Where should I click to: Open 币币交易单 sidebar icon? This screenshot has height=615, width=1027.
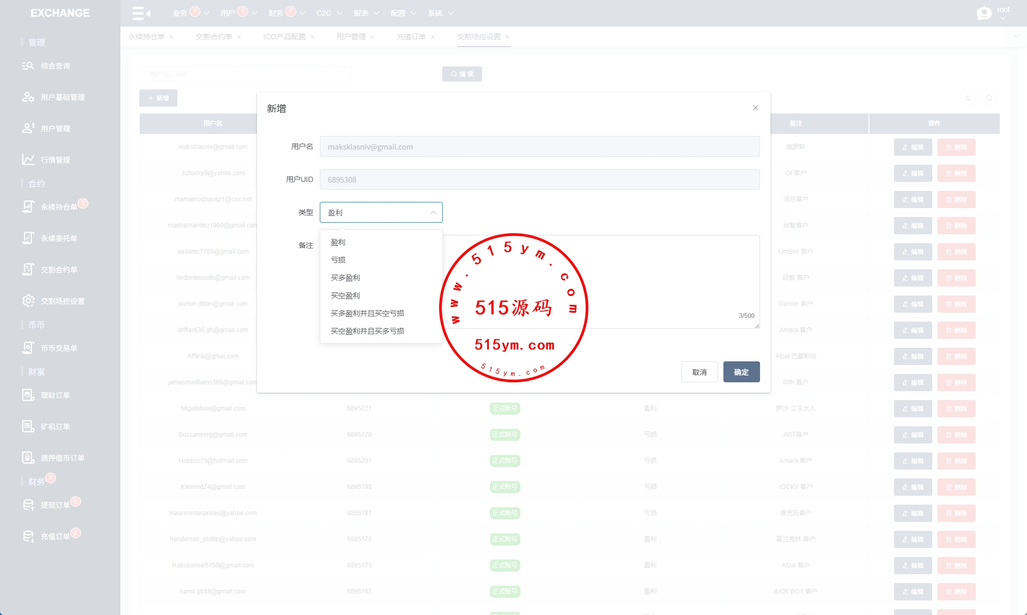pyautogui.click(x=28, y=348)
